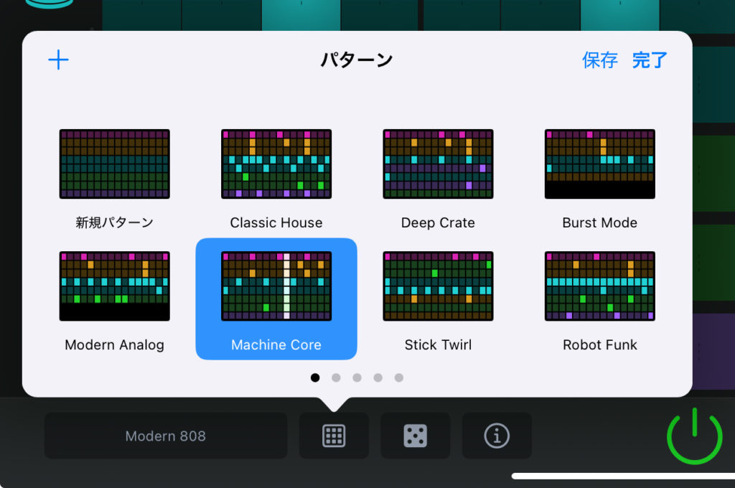Select the highlighted Machine Core pattern
735x488 pixels.
[276, 286]
